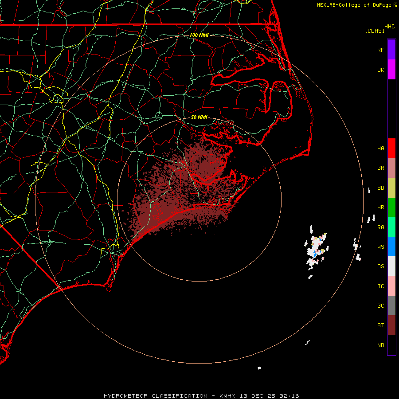Screen dimensions: 399x399
Task: Click the WS blue legend swatch
Action: (x=391, y=246)
